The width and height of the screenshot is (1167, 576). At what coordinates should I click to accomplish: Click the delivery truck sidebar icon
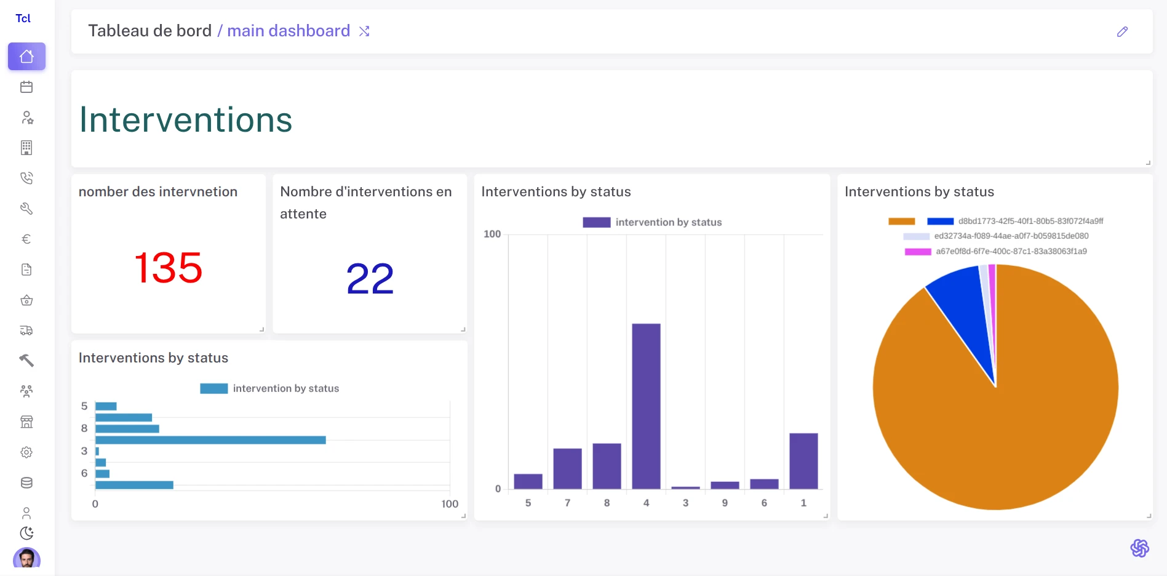26,330
